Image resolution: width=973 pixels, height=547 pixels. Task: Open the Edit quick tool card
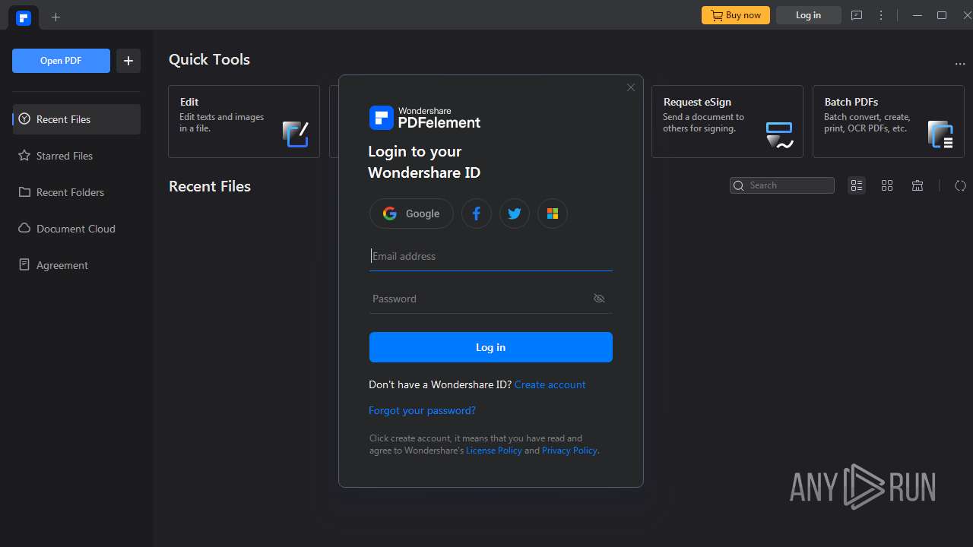pos(244,122)
